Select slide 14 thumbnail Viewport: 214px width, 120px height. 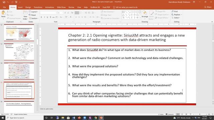click(x=19, y=71)
